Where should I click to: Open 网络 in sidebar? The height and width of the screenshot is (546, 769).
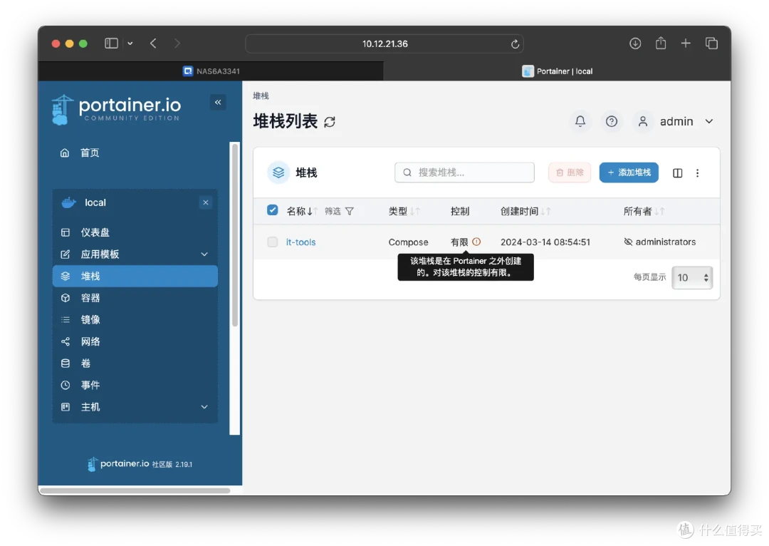click(x=135, y=341)
